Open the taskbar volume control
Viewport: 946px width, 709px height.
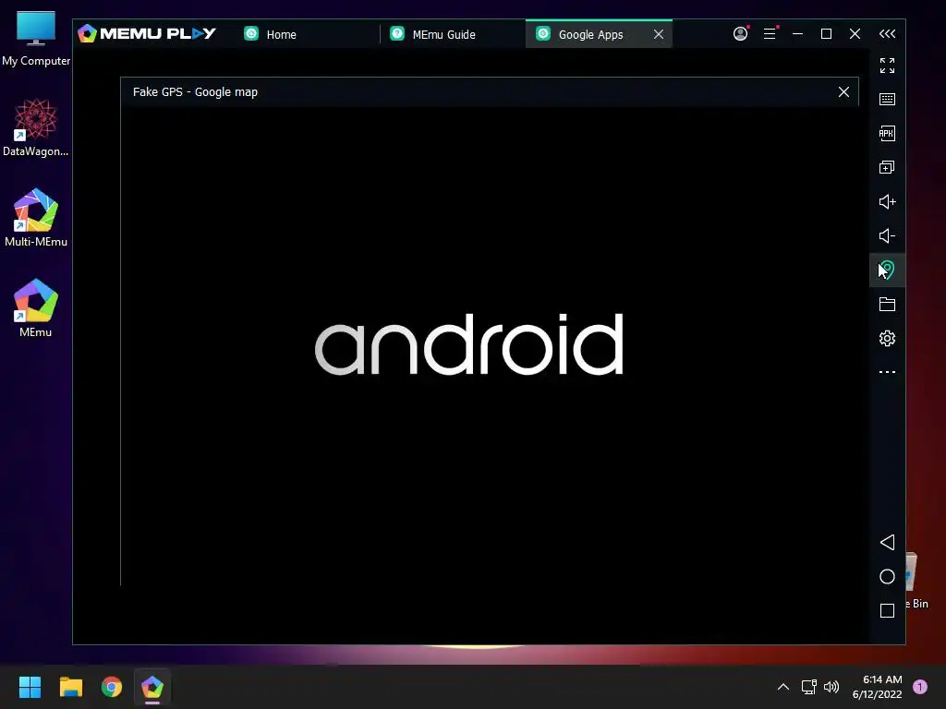point(831,687)
